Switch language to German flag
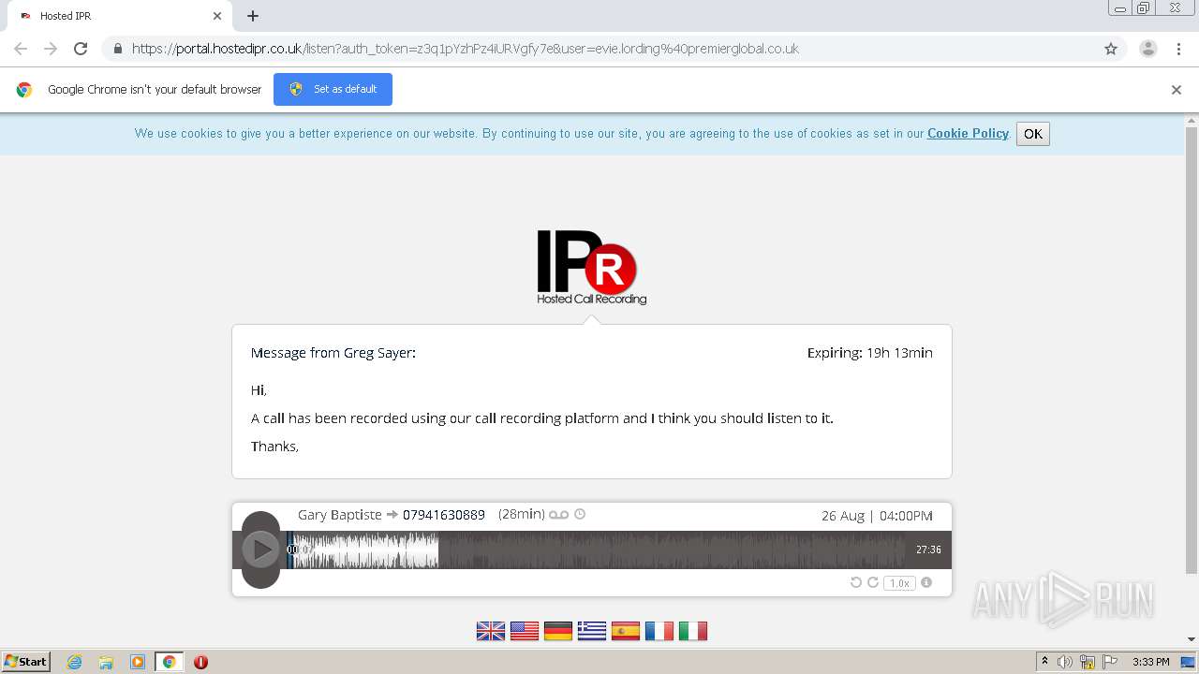 [x=558, y=632]
